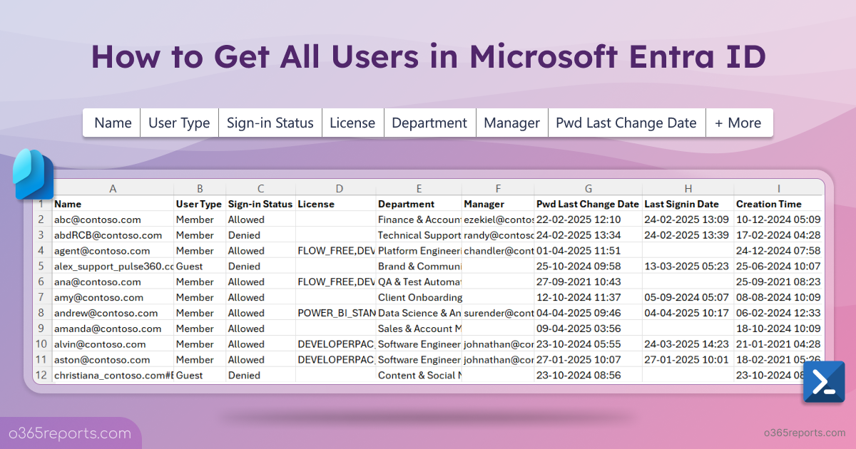Click the Microsoft Entra ID logo icon
The width and height of the screenshot is (856, 449).
pyautogui.click(x=34, y=174)
